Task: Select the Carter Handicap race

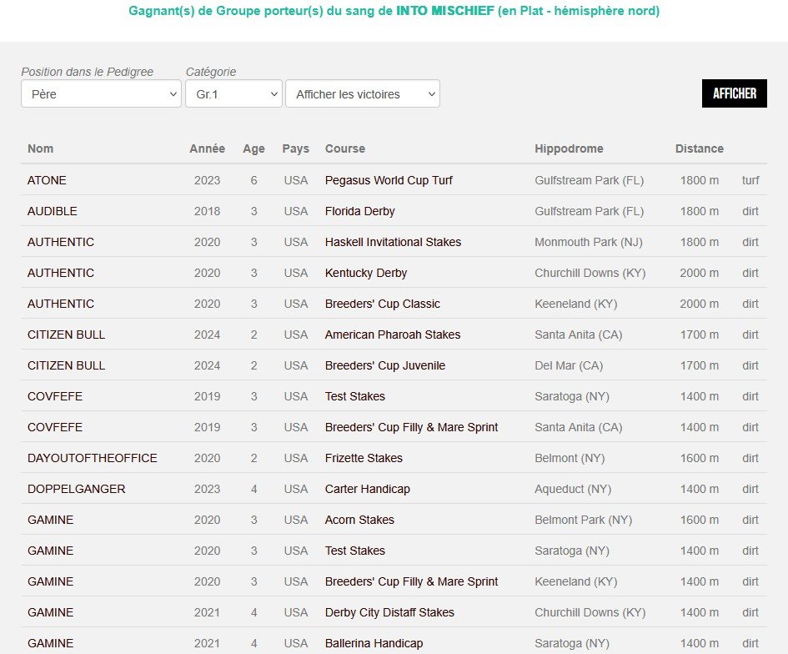Action: 368,489
